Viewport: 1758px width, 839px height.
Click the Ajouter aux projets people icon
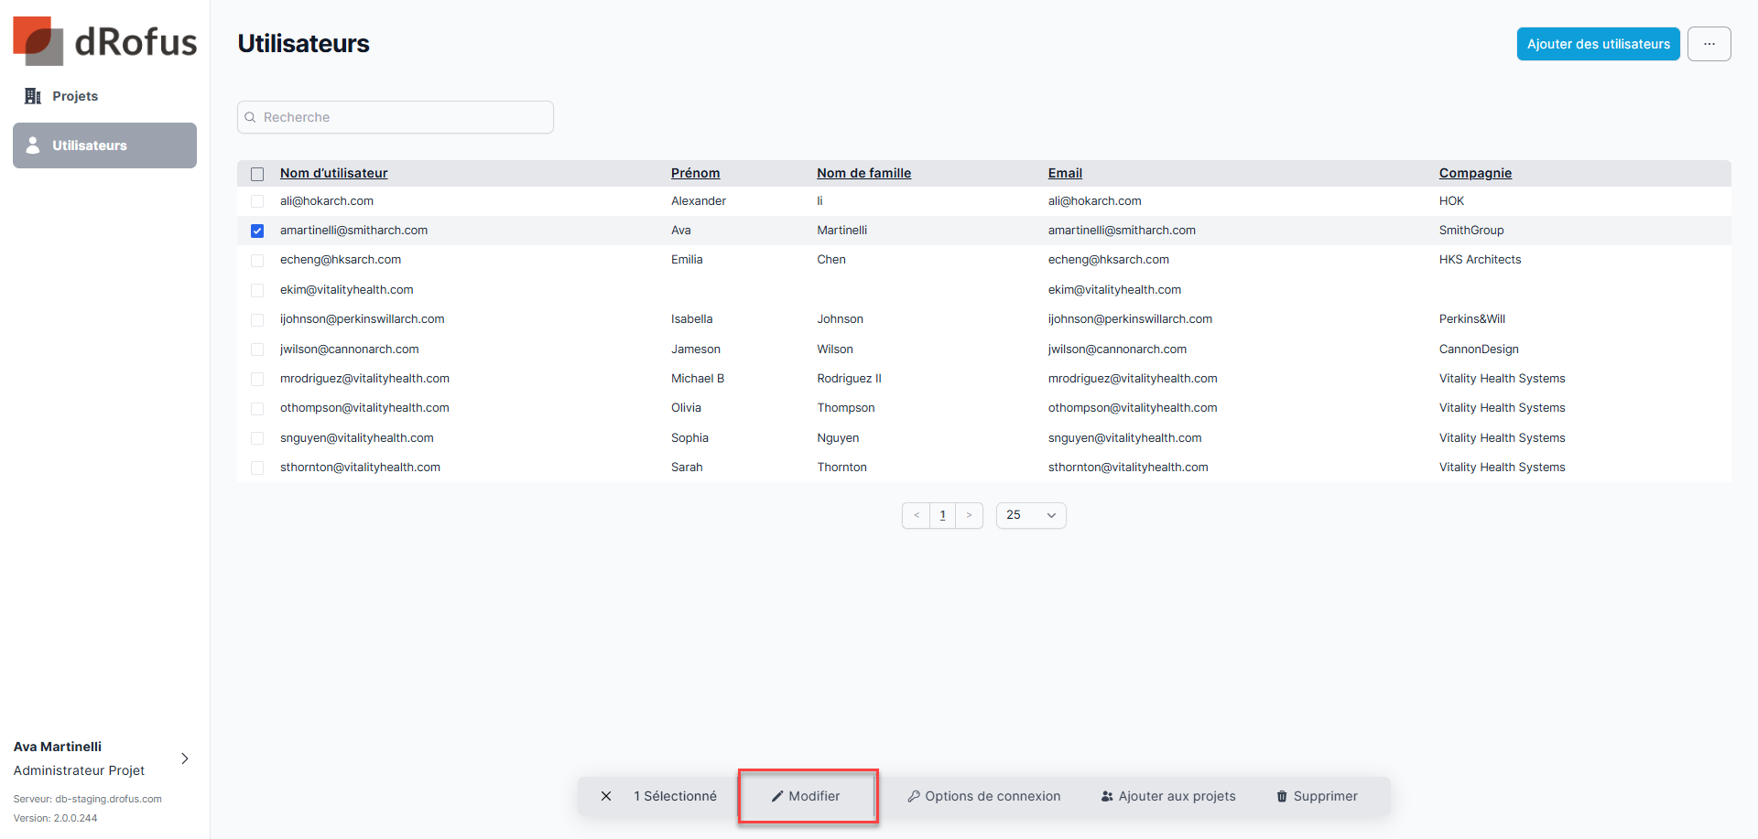tap(1107, 796)
